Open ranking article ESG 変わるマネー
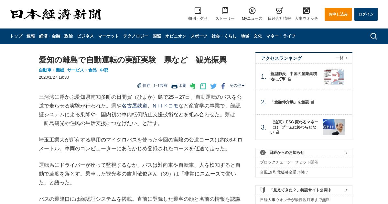Image resolution: width=388 pixels, height=204 pixels. point(294,127)
